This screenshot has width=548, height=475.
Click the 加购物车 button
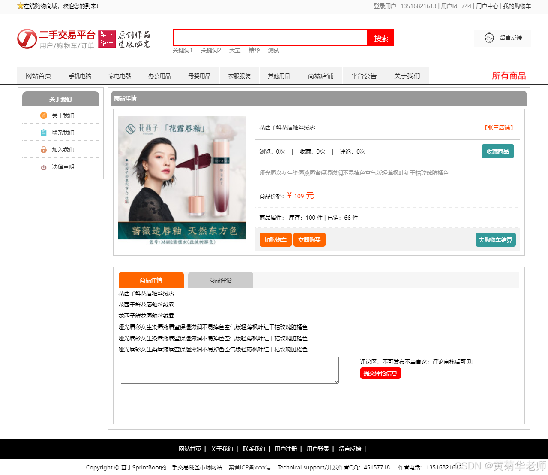275,239
